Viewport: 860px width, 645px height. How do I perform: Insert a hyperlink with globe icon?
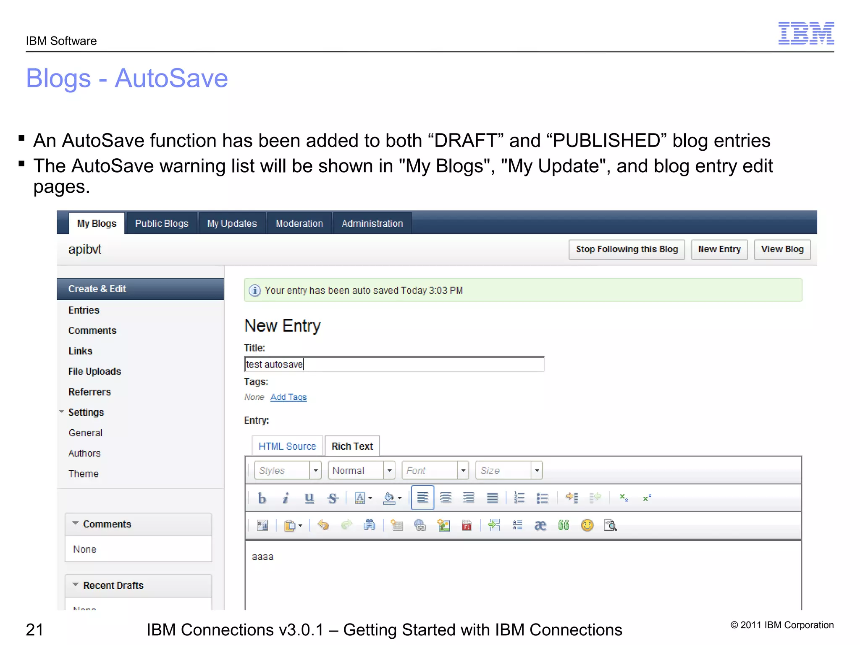pos(420,525)
